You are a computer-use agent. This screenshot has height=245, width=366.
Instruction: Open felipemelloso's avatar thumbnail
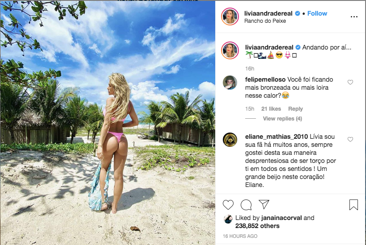[230, 83]
